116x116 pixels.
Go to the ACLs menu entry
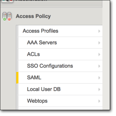point(34,54)
